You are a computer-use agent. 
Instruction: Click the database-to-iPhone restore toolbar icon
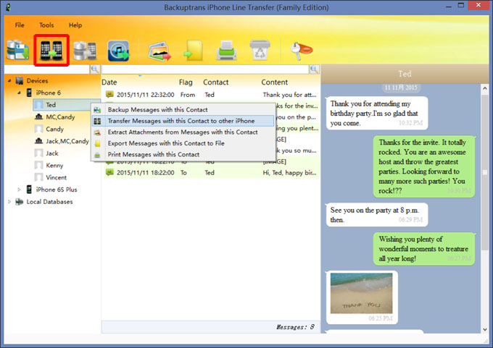click(85, 51)
